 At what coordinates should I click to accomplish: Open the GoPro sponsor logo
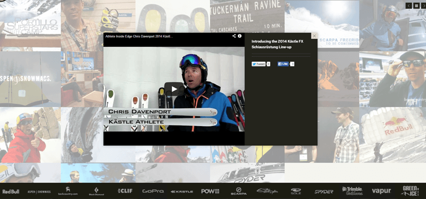pos(153,191)
